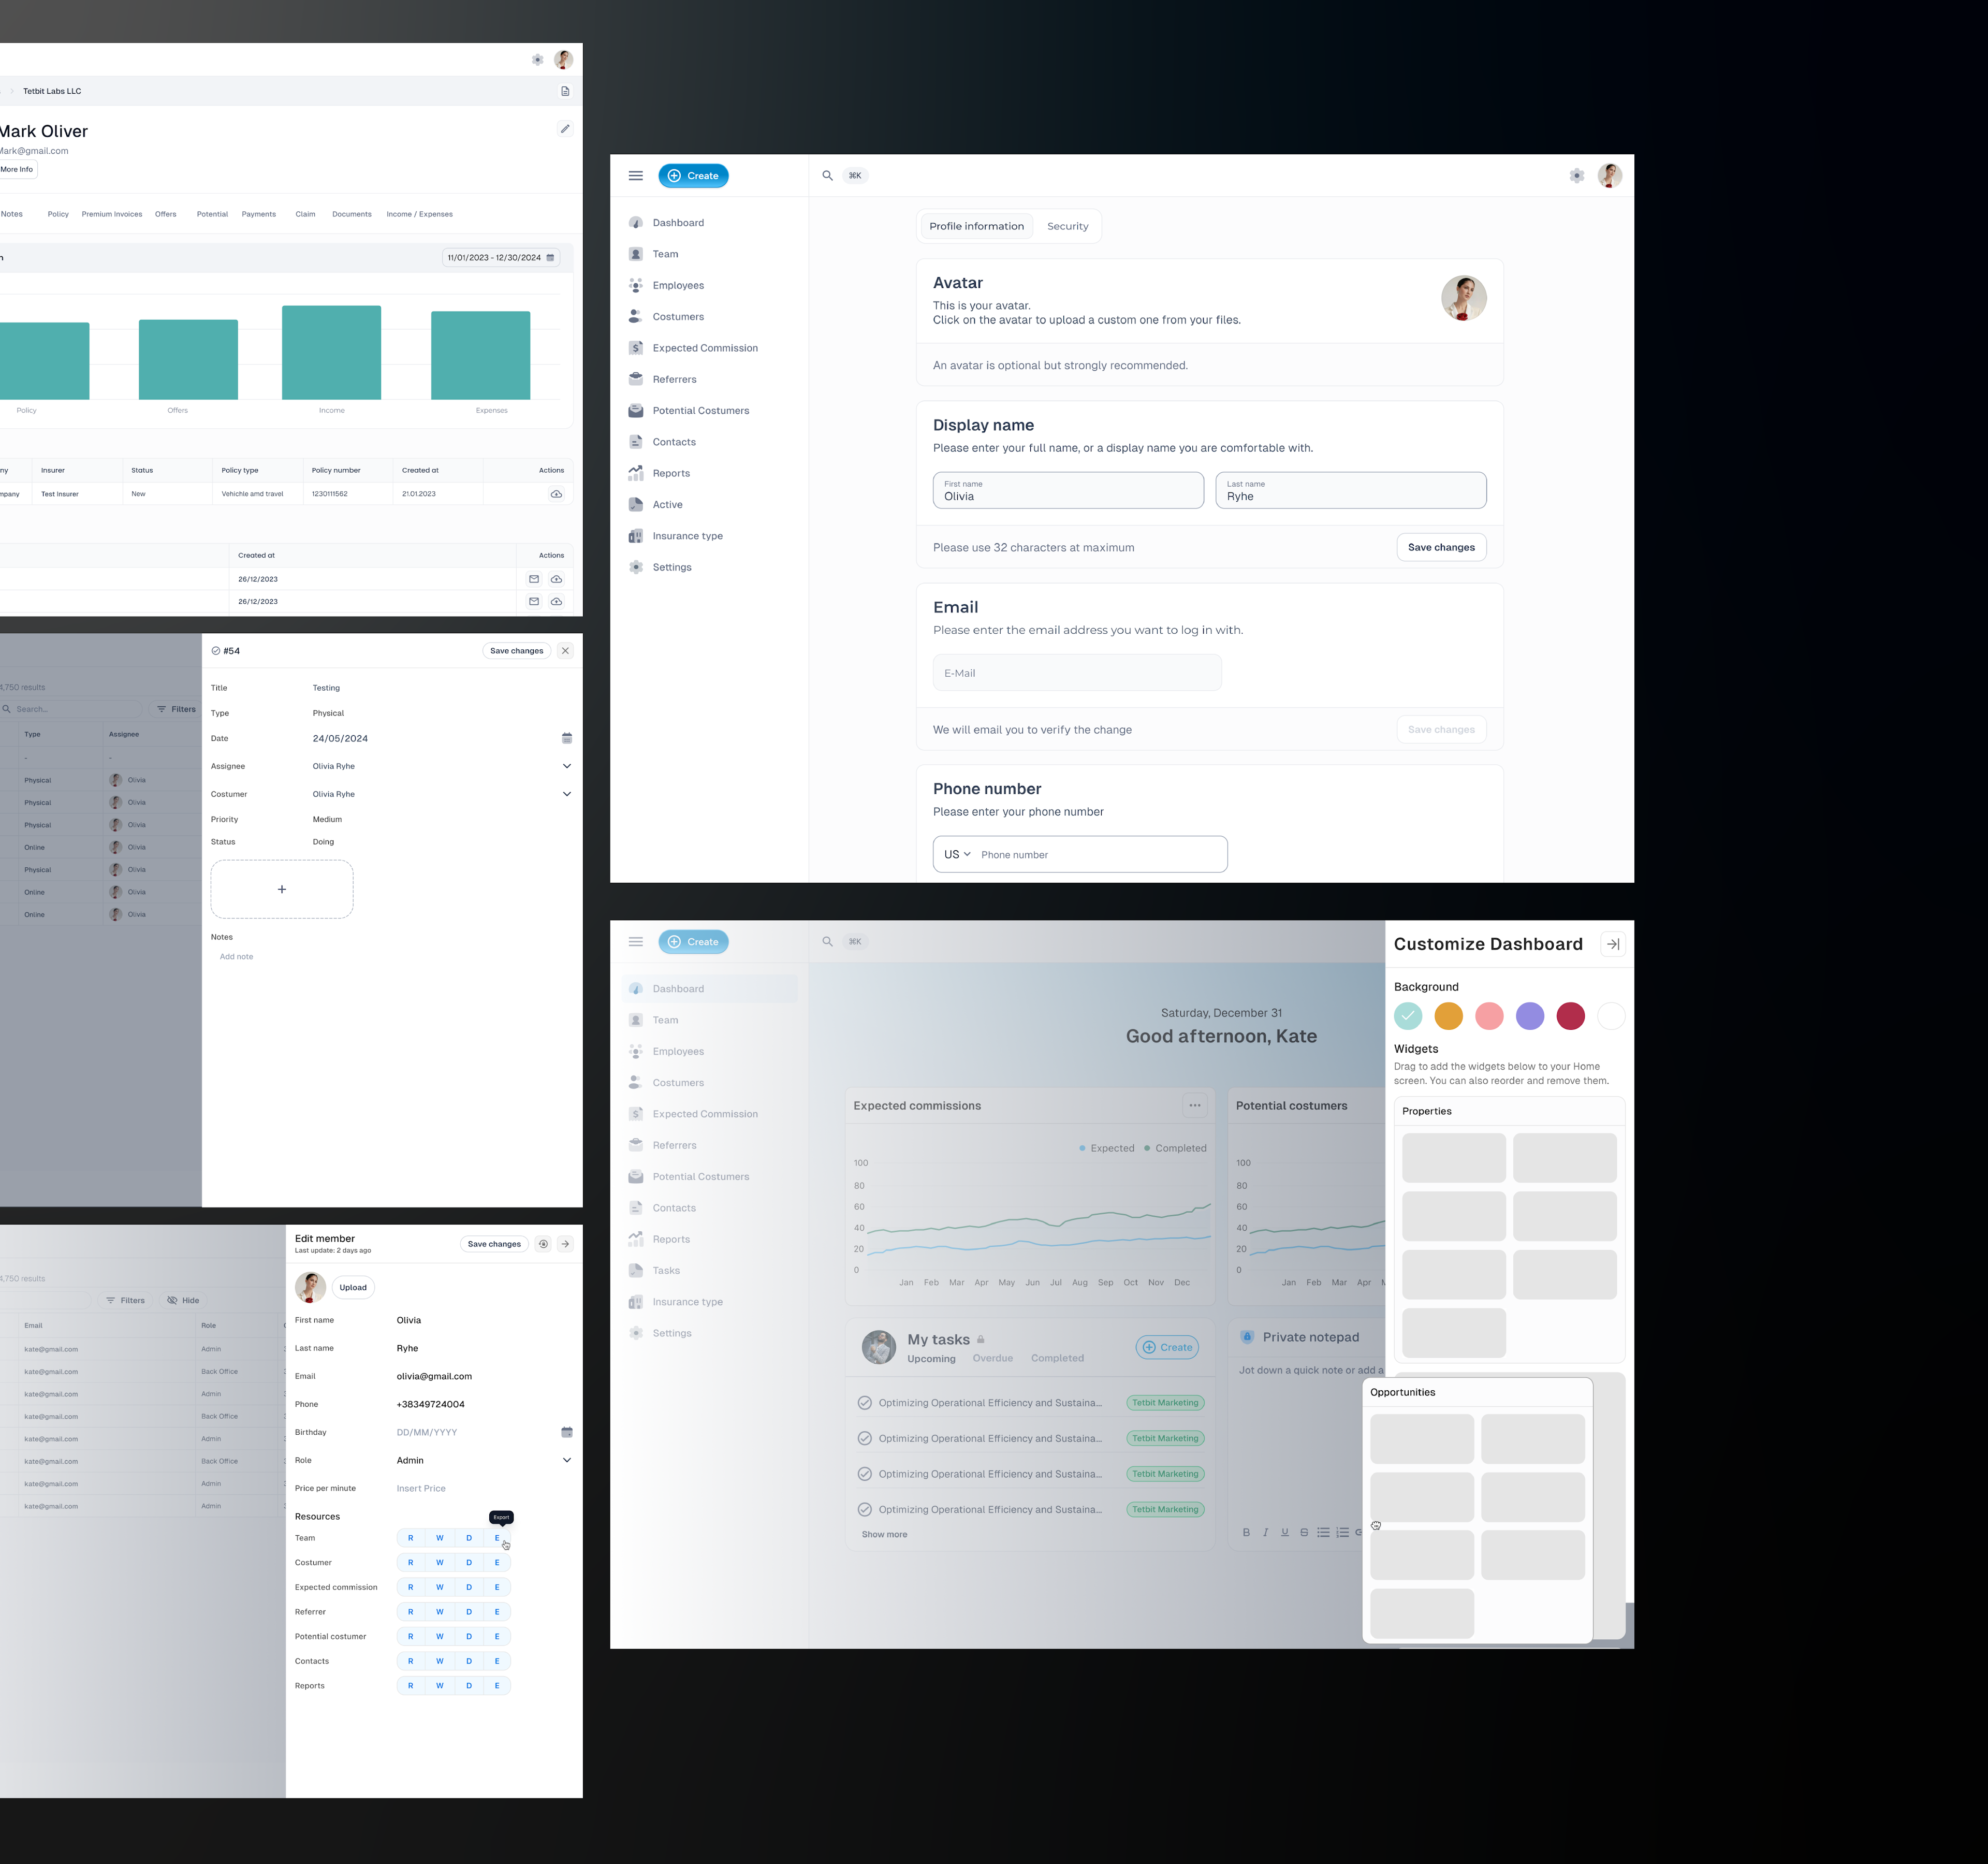Image resolution: width=1988 pixels, height=1864 pixels.
Task: Click the Settings icon in sidebar
Action: (638, 567)
